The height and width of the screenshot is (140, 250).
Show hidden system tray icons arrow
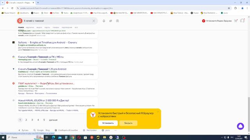(x=222, y=137)
